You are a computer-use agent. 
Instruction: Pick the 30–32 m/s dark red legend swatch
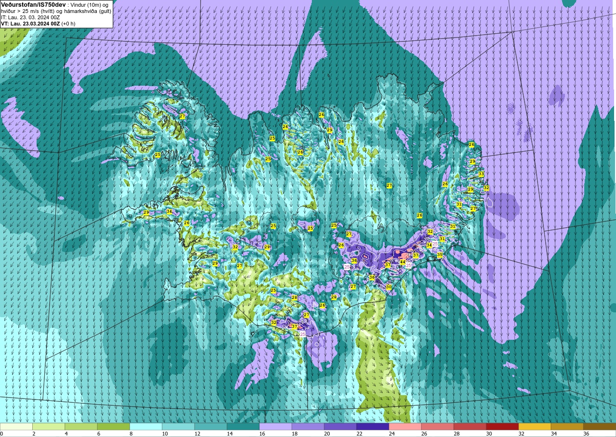(502, 426)
